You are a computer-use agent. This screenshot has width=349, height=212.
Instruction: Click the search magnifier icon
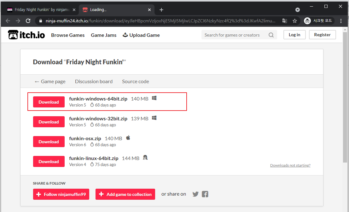point(271,35)
